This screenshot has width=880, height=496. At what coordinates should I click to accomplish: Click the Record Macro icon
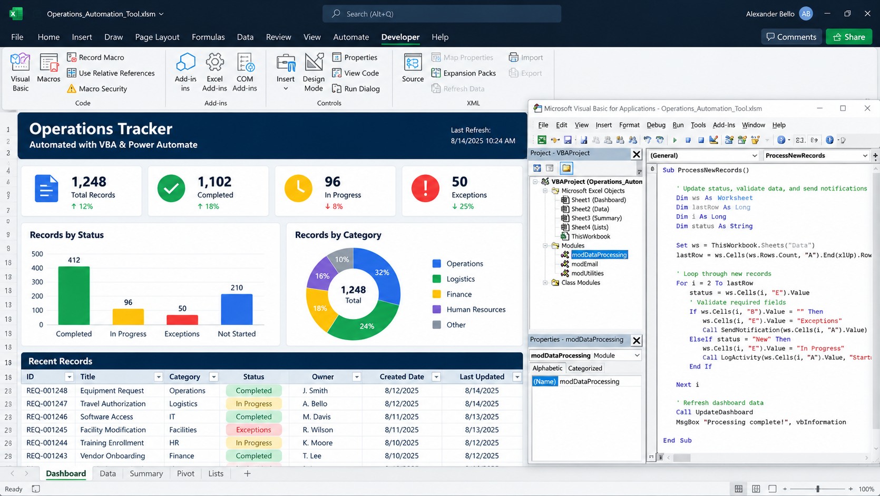coord(72,57)
